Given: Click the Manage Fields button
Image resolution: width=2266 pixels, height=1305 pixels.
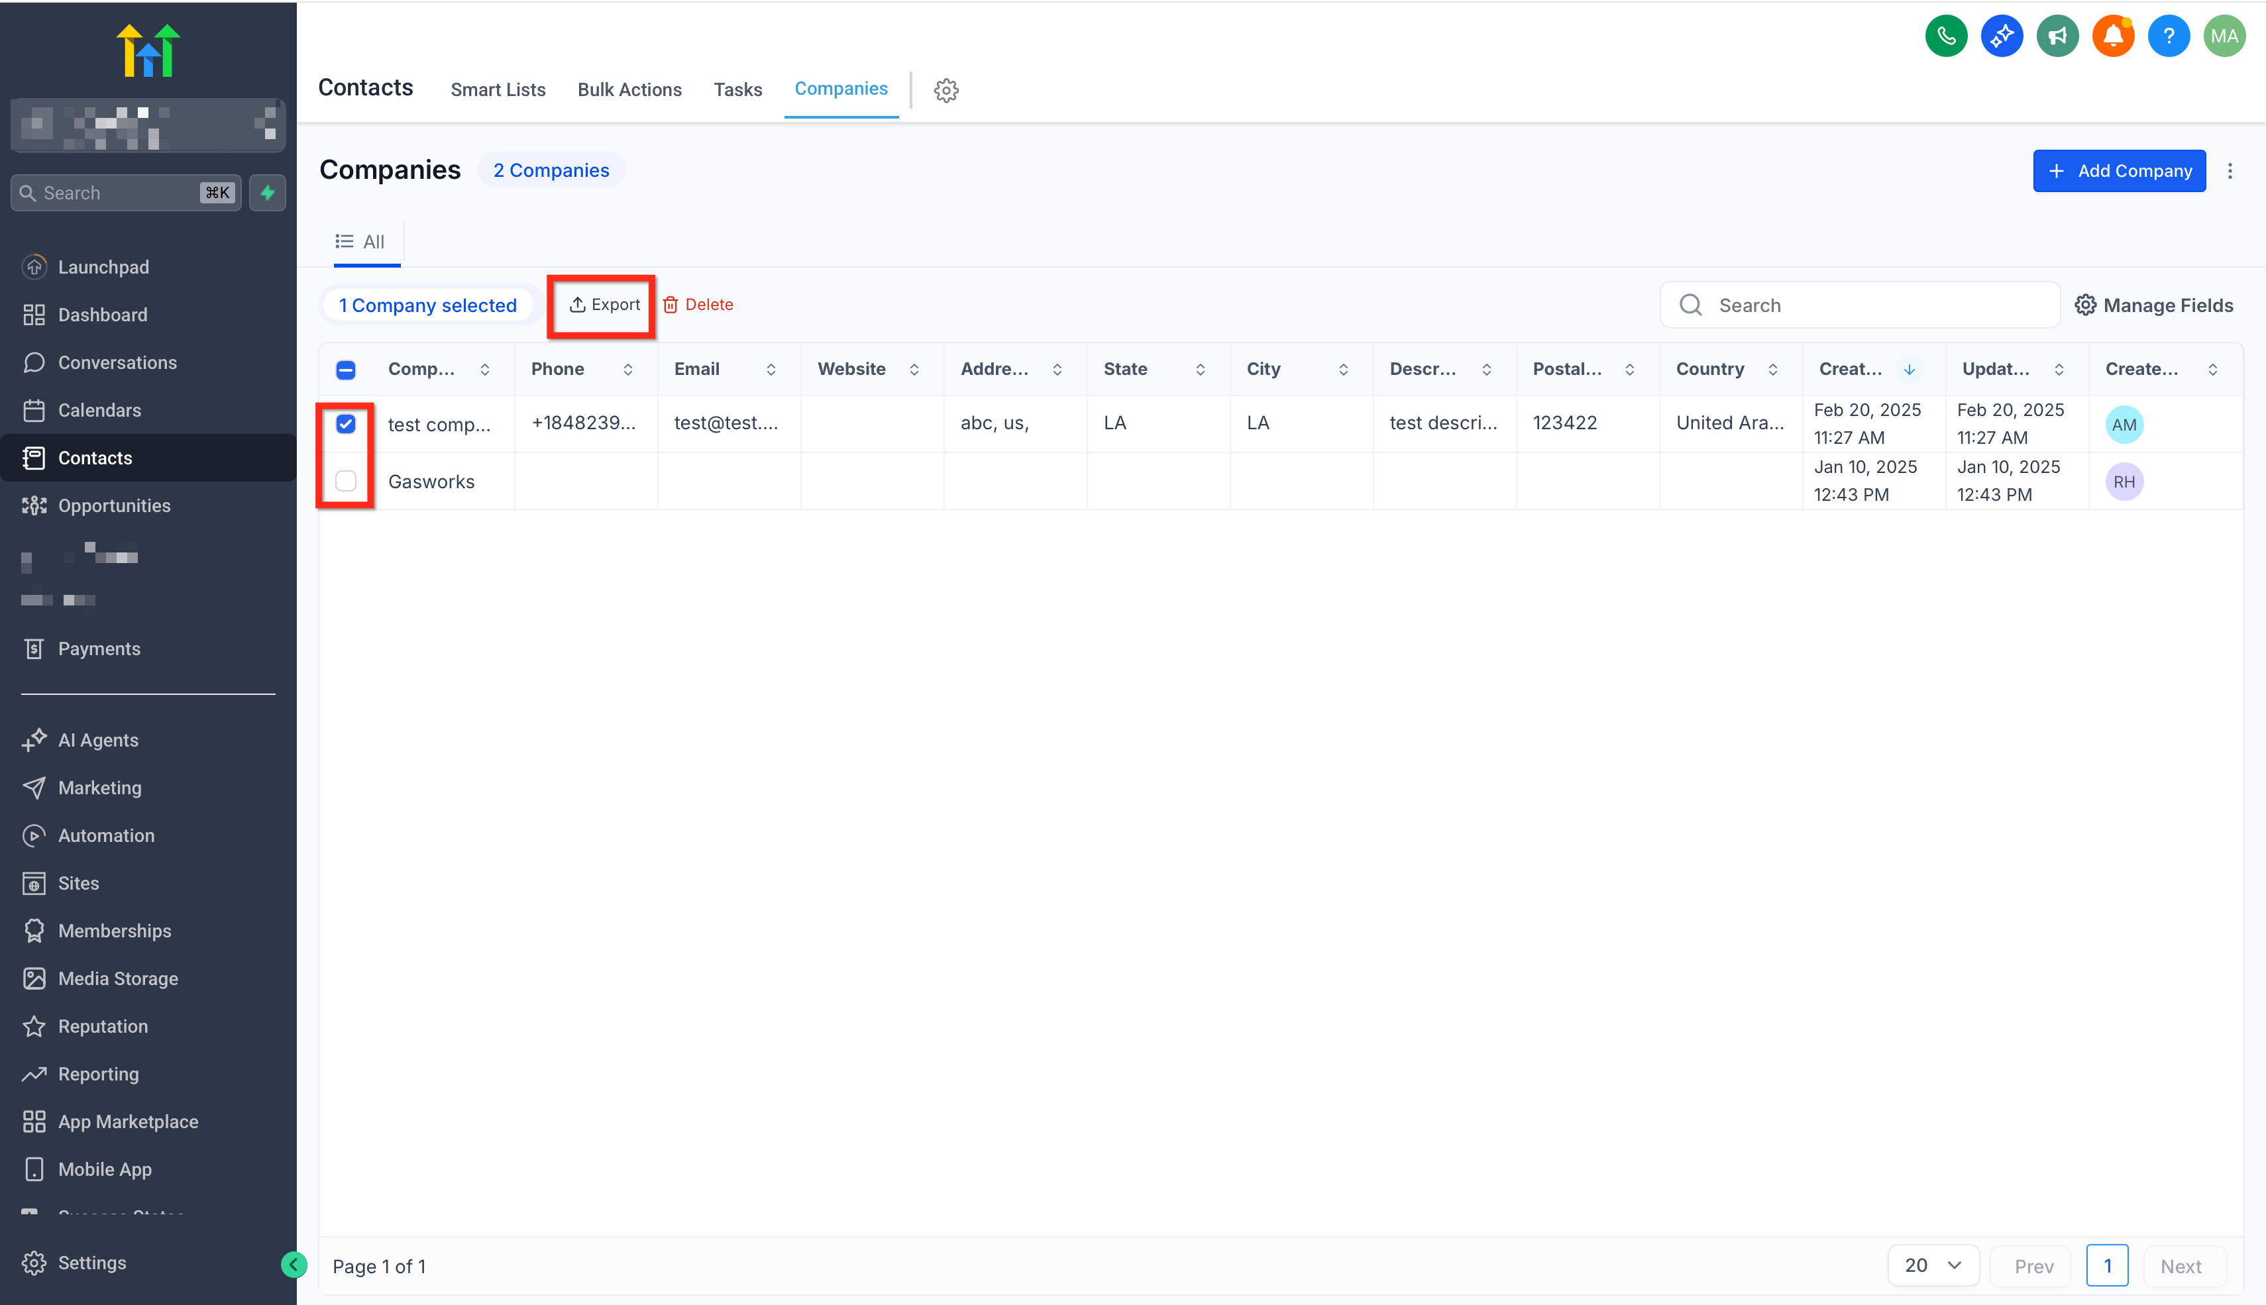Looking at the screenshot, I should click(2153, 305).
